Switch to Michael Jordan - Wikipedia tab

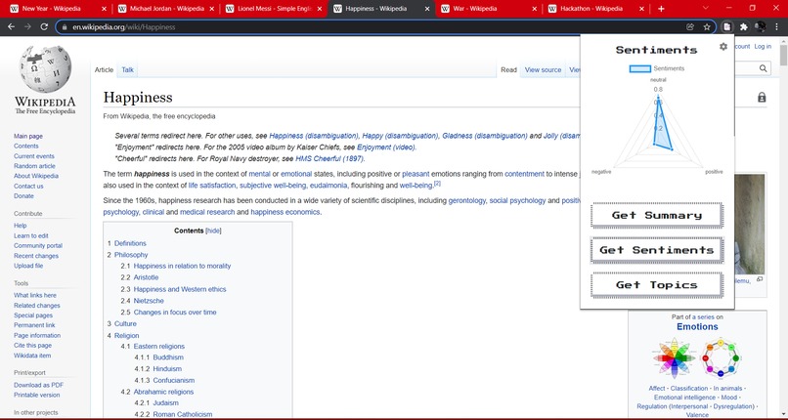click(x=164, y=9)
